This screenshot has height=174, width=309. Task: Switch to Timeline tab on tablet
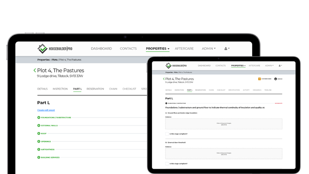[268, 90]
